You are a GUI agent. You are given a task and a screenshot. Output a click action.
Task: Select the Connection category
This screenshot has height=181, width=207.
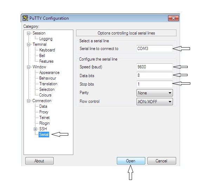[42, 101]
